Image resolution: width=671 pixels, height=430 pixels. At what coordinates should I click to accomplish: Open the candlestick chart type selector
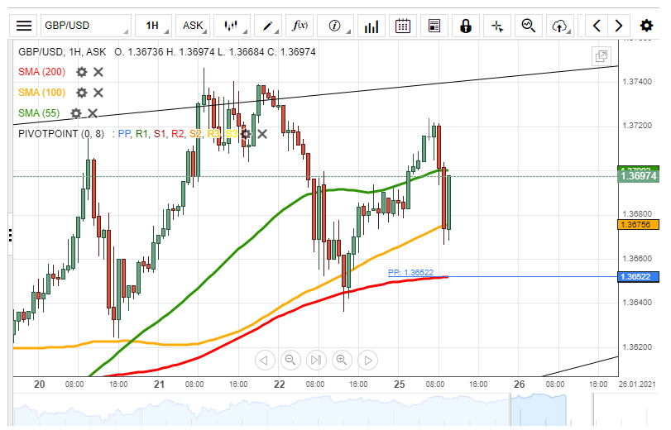(232, 26)
